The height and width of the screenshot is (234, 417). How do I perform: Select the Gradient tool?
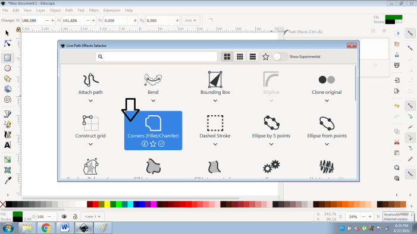pos(8,160)
